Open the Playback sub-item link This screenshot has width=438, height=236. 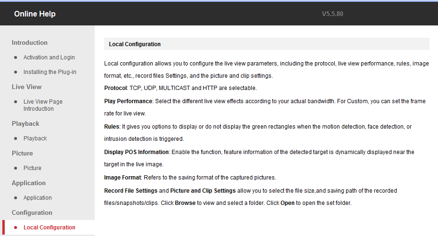(x=35, y=138)
